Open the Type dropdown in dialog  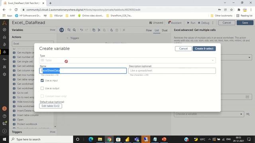point(127,60)
